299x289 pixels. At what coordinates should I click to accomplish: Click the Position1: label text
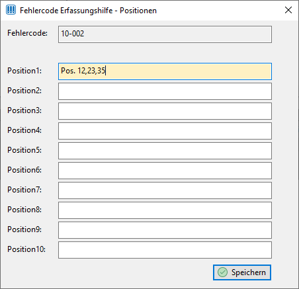click(24, 71)
